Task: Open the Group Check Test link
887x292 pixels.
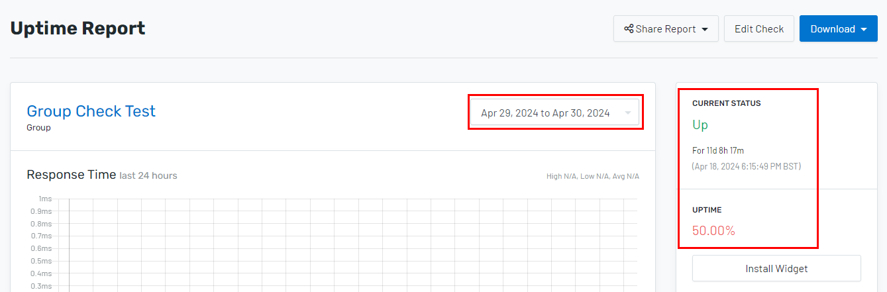Action: (91, 111)
